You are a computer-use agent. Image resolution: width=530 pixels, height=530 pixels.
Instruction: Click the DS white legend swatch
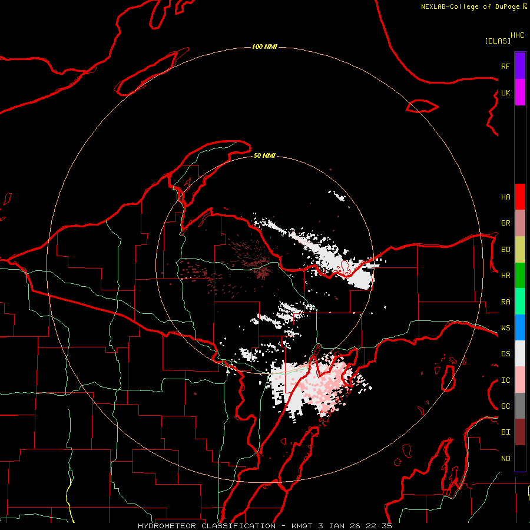click(x=520, y=353)
